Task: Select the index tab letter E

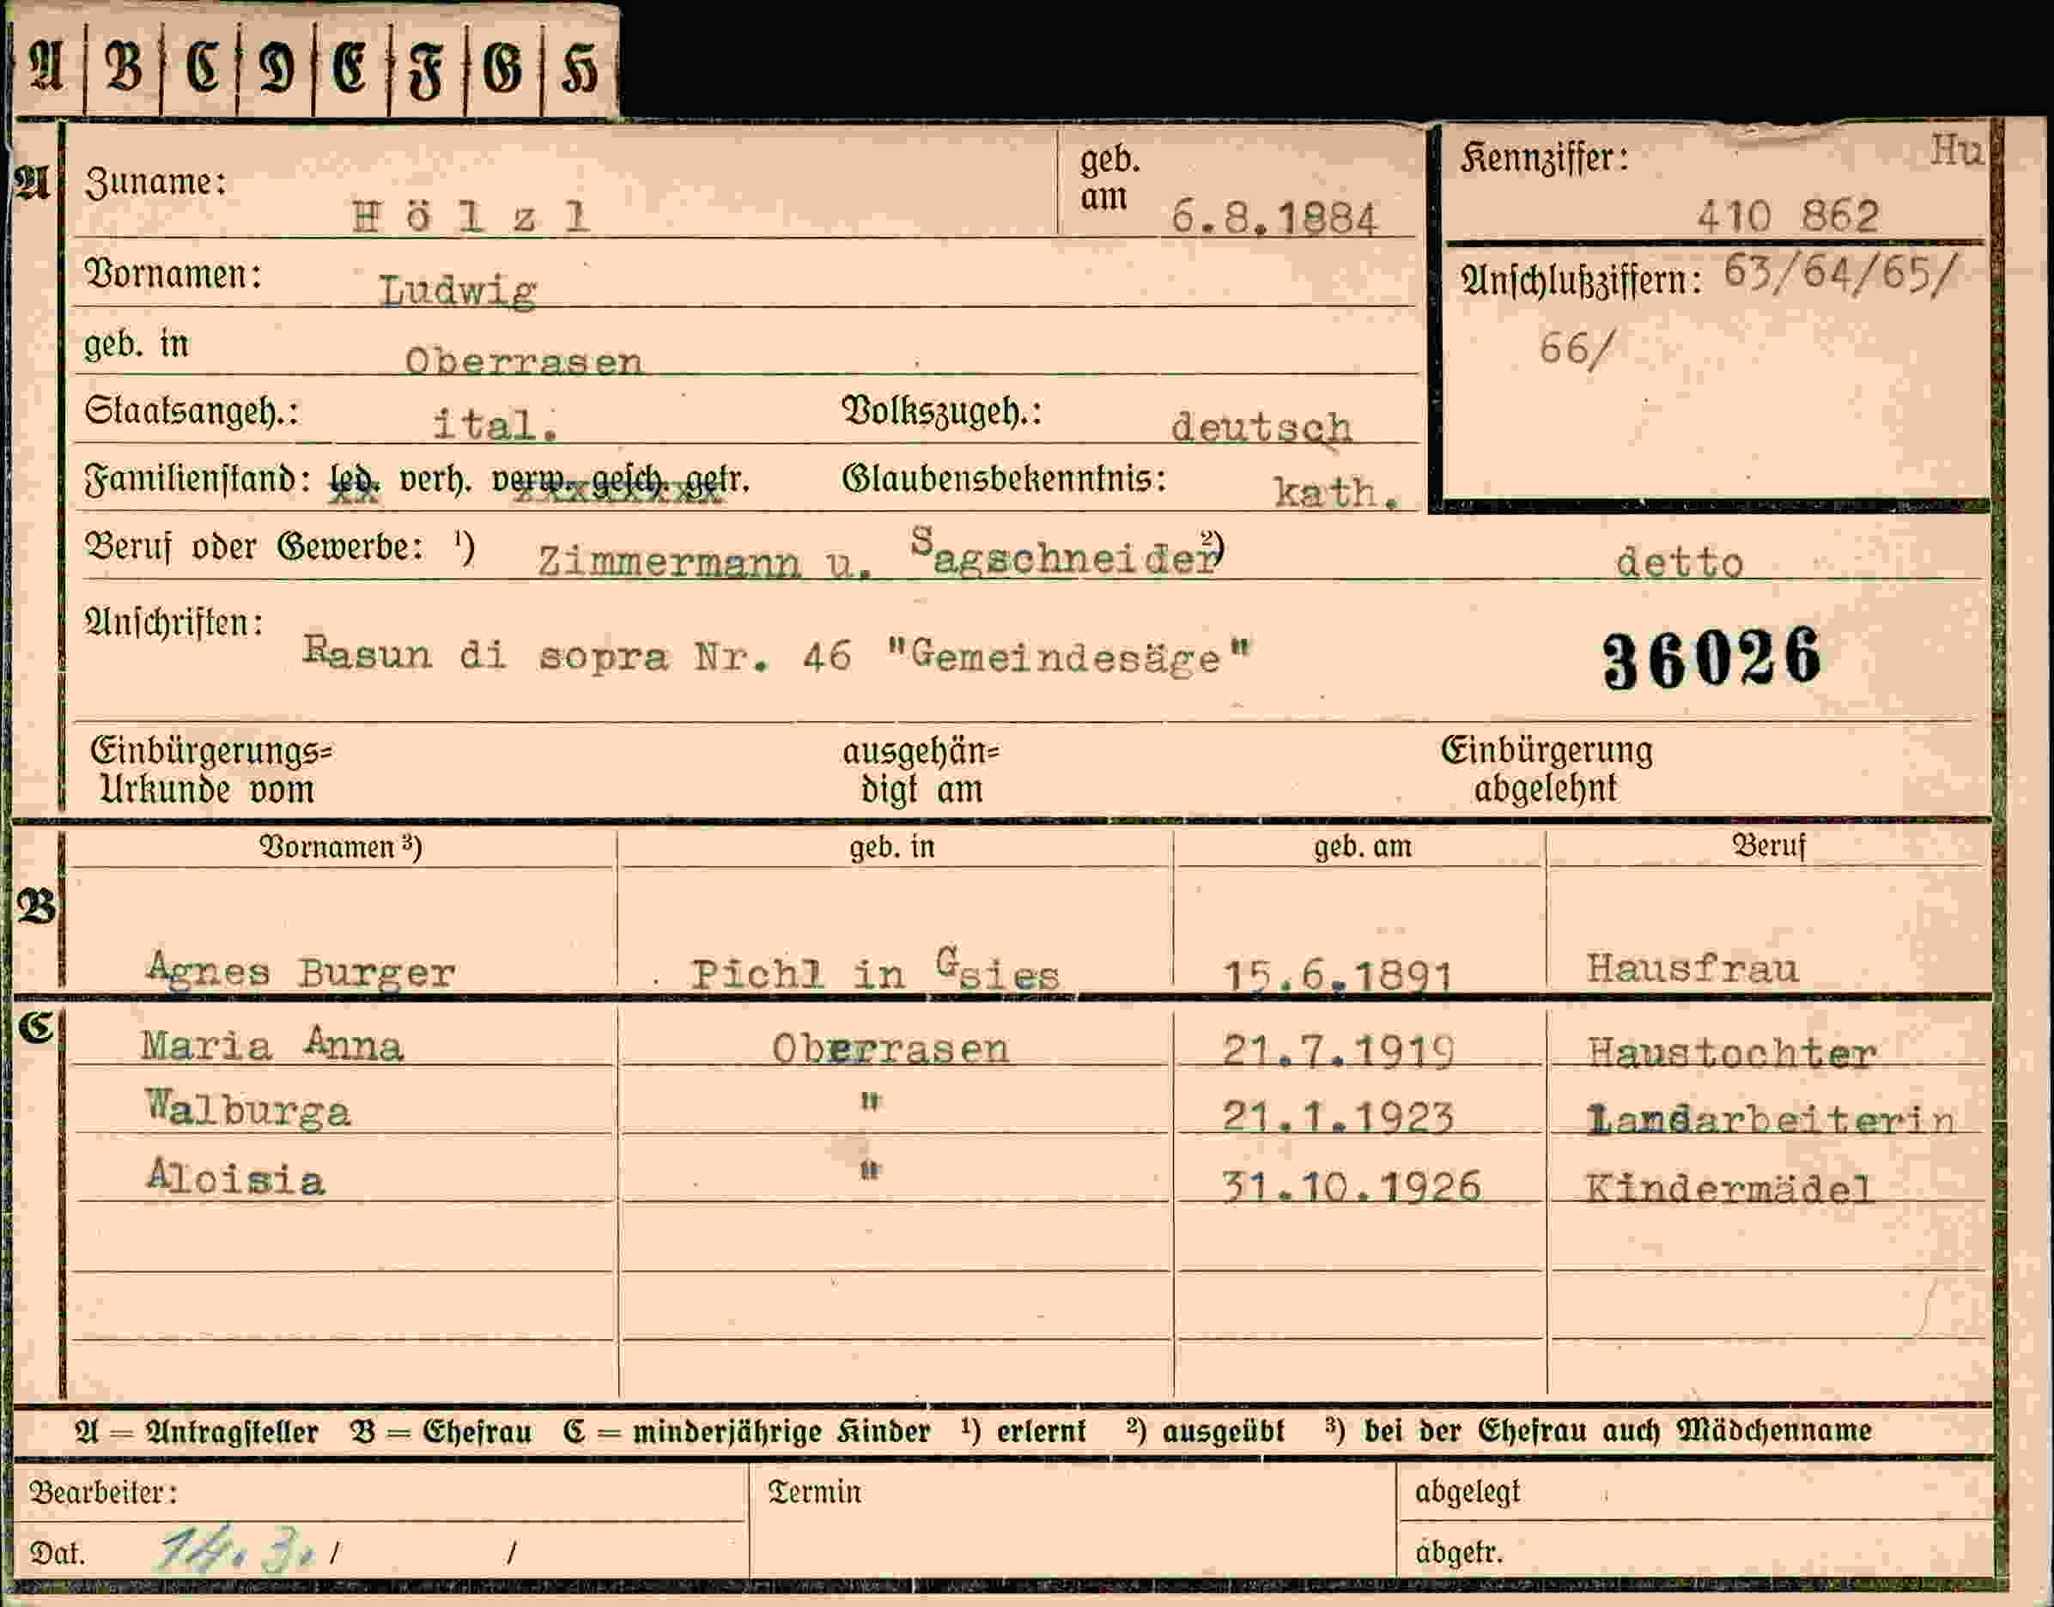Action: (350, 70)
